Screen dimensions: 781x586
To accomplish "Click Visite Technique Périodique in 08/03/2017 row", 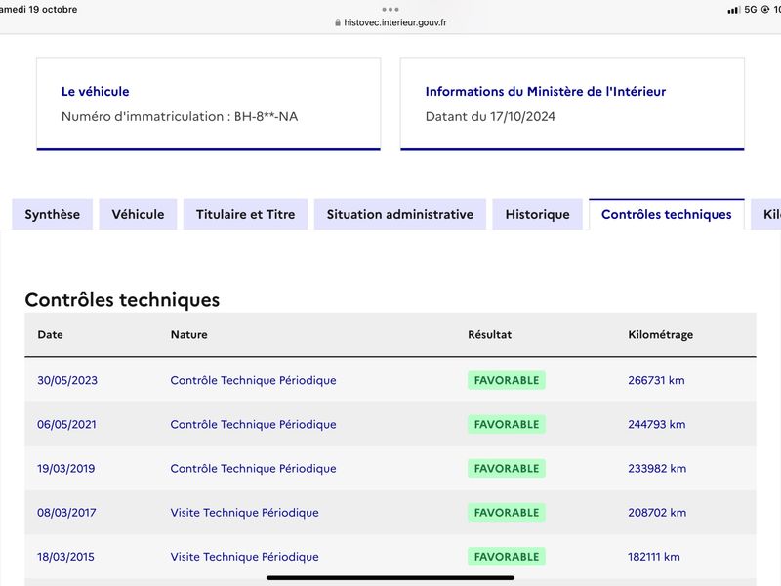I will [245, 513].
